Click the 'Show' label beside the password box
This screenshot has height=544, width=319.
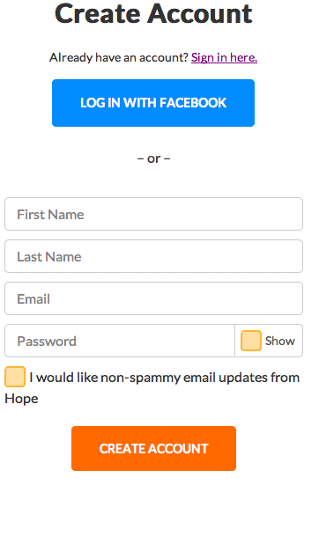click(280, 341)
